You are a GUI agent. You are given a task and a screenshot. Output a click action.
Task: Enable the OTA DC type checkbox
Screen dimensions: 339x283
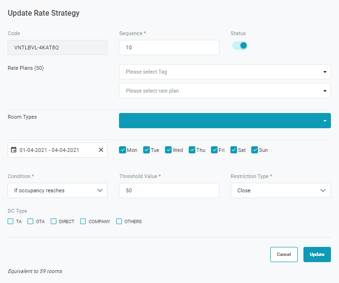pyautogui.click(x=30, y=221)
